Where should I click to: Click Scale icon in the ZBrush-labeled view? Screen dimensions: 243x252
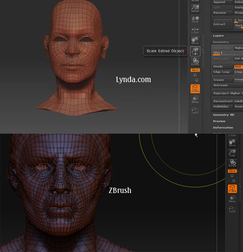point(232,153)
